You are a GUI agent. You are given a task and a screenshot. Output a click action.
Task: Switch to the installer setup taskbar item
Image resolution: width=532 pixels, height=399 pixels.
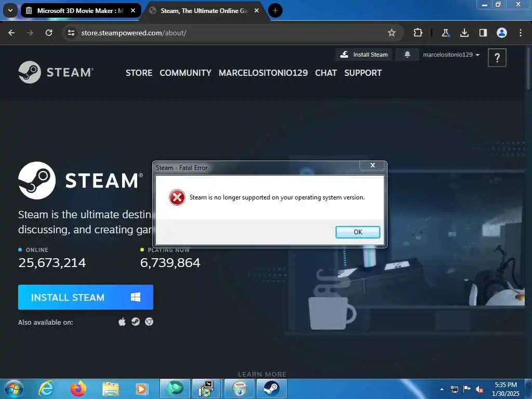206,389
